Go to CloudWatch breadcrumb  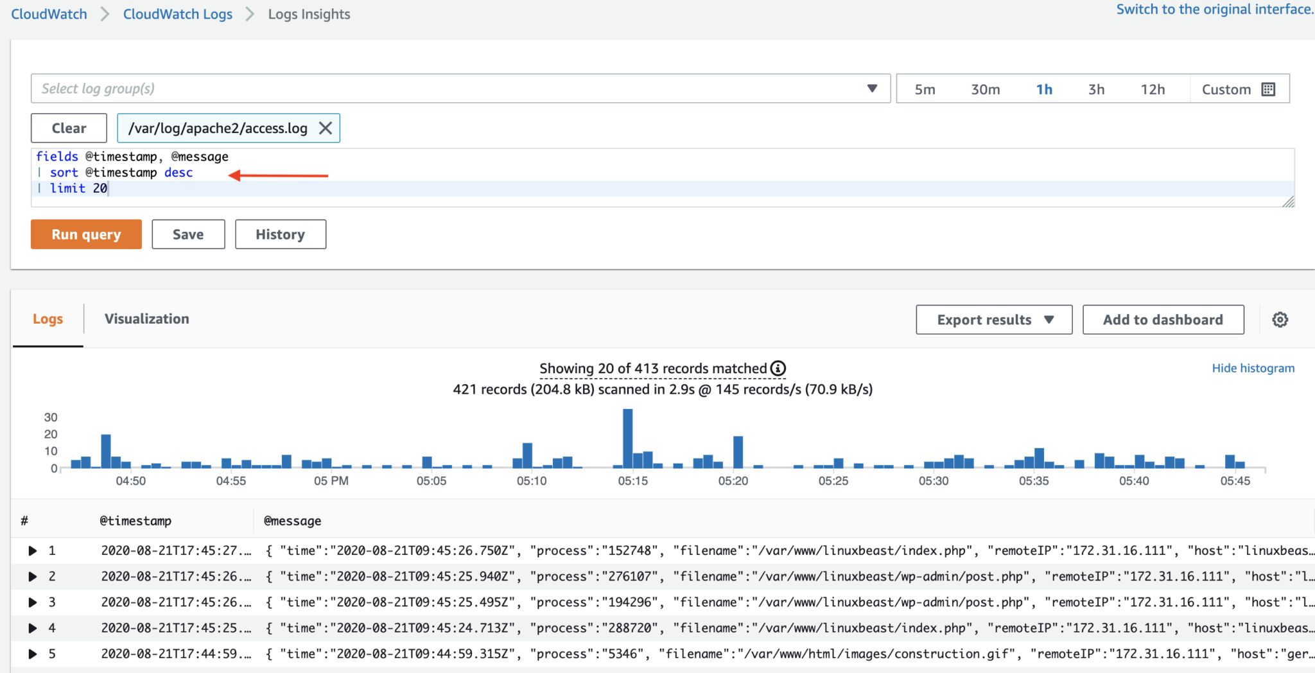(x=49, y=14)
